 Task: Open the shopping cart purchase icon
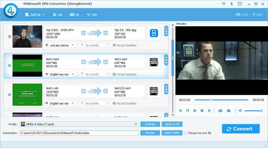coord(223,4)
